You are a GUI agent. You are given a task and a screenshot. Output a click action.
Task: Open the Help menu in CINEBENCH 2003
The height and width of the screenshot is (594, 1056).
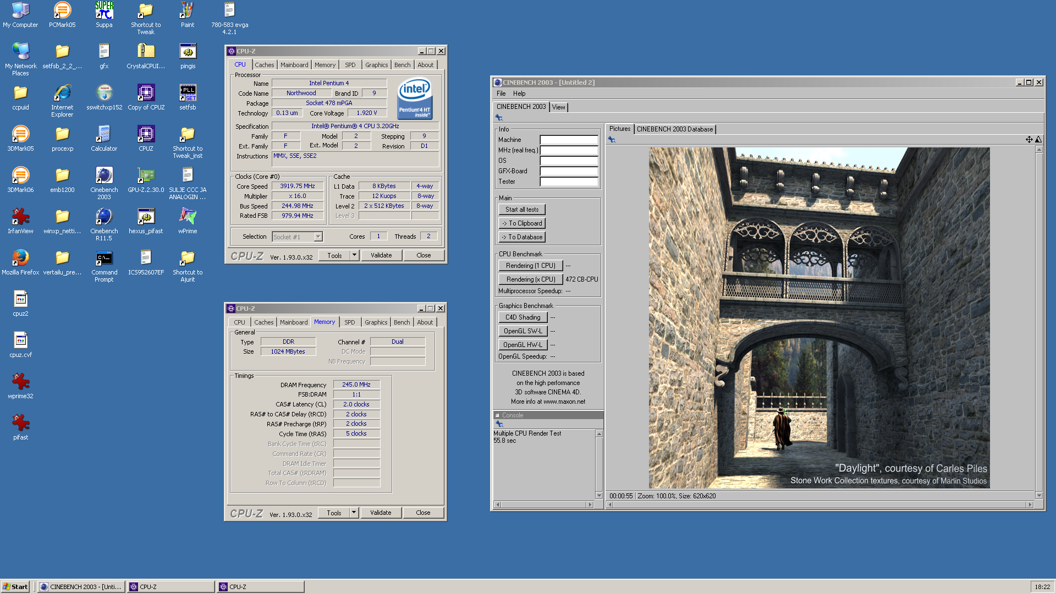(x=519, y=94)
